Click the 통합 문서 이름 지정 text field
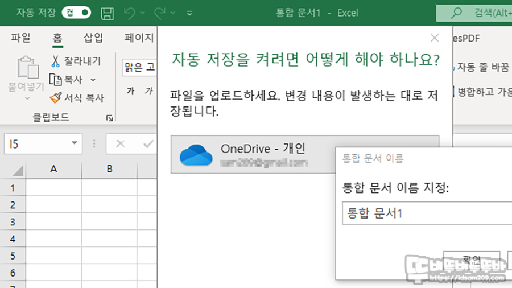 [x=427, y=213]
